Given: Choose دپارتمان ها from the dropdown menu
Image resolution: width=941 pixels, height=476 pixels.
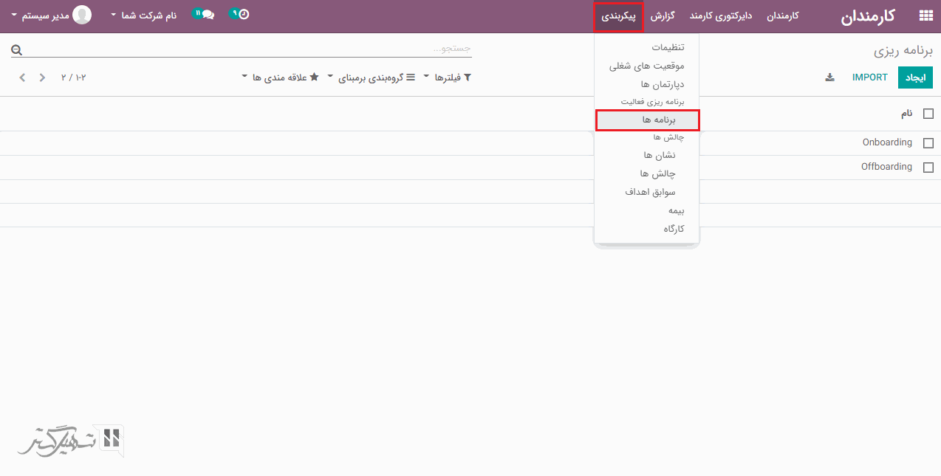Looking at the screenshot, I should [663, 84].
